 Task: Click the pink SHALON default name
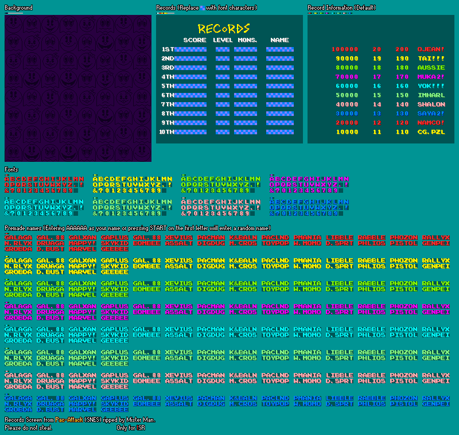(x=431, y=104)
